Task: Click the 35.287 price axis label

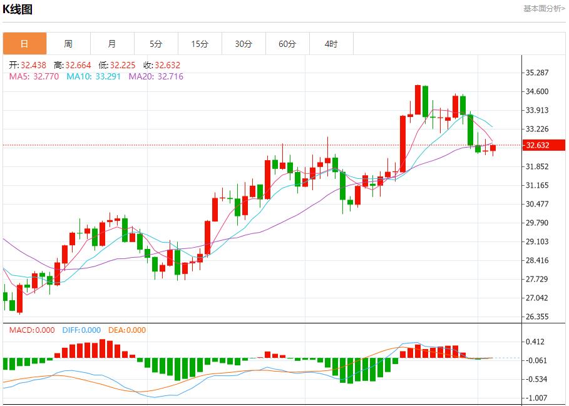Action: point(537,73)
